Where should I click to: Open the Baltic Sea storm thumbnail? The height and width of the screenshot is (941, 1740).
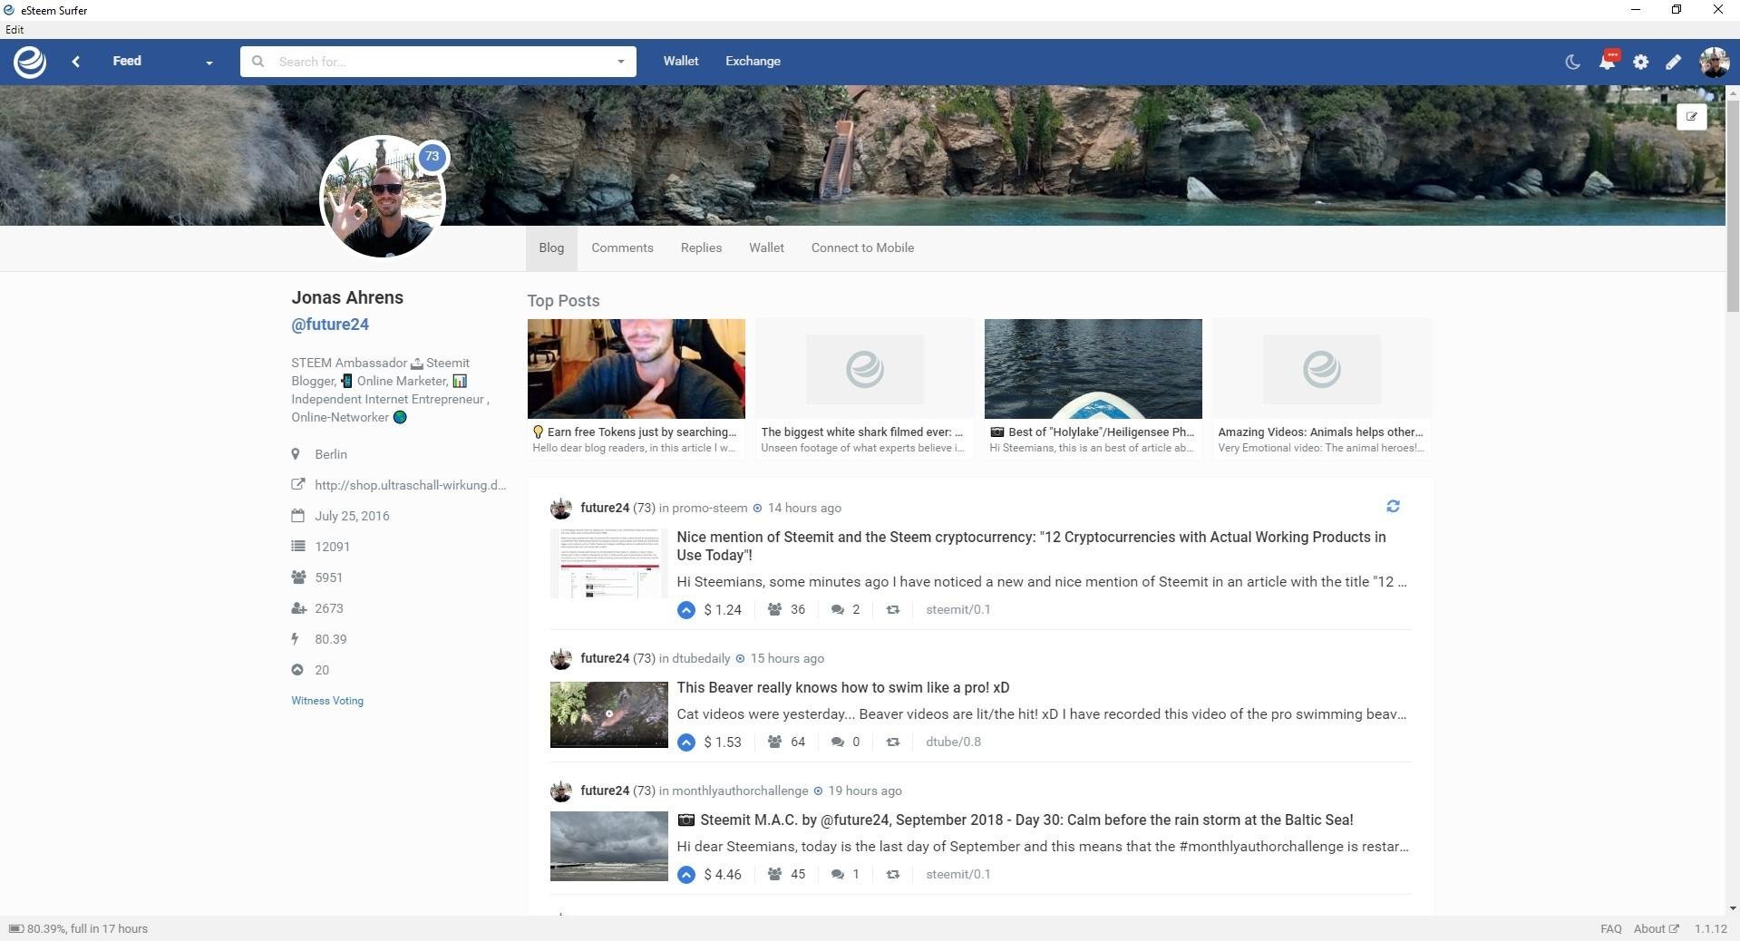click(x=609, y=847)
